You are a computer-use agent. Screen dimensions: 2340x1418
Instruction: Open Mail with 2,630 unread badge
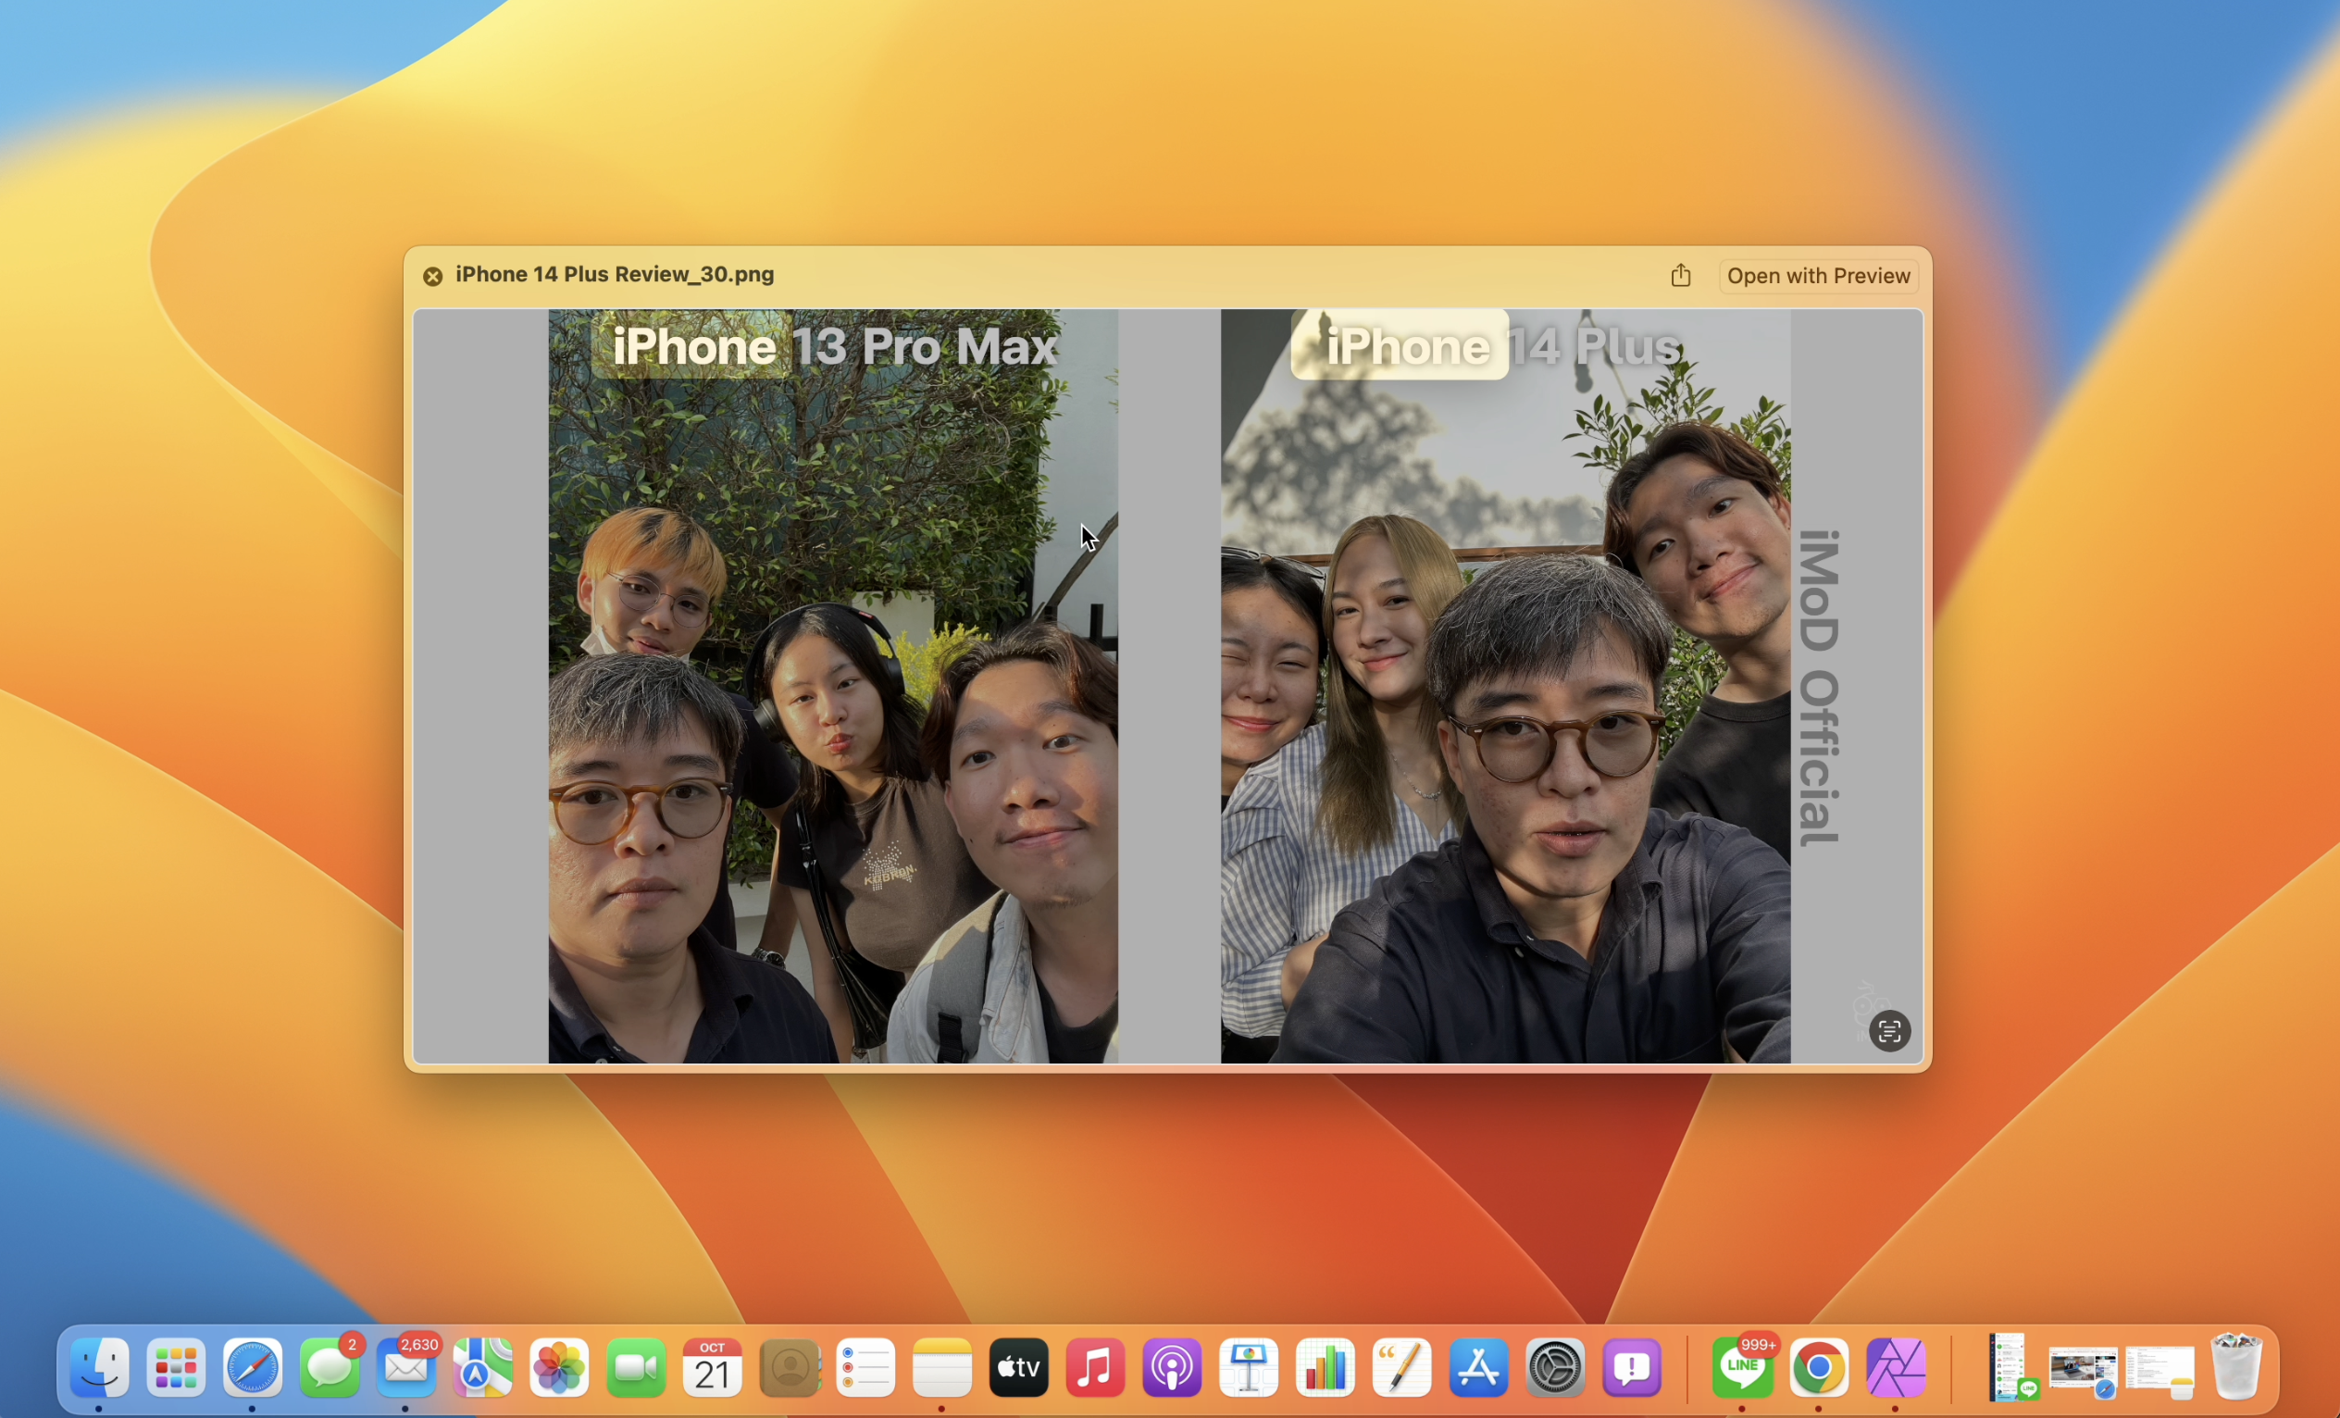point(405,1368)
